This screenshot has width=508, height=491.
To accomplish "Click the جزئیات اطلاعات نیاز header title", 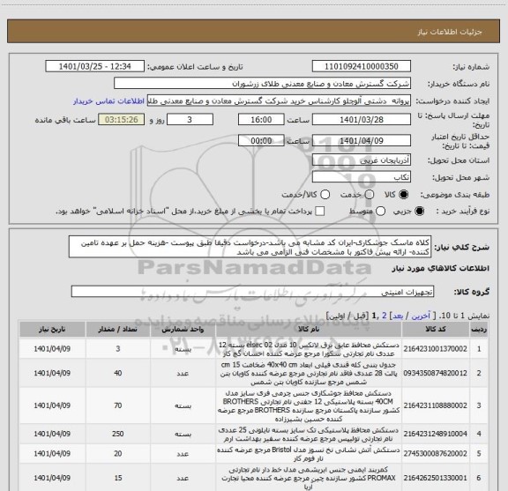I will [450, 32].
